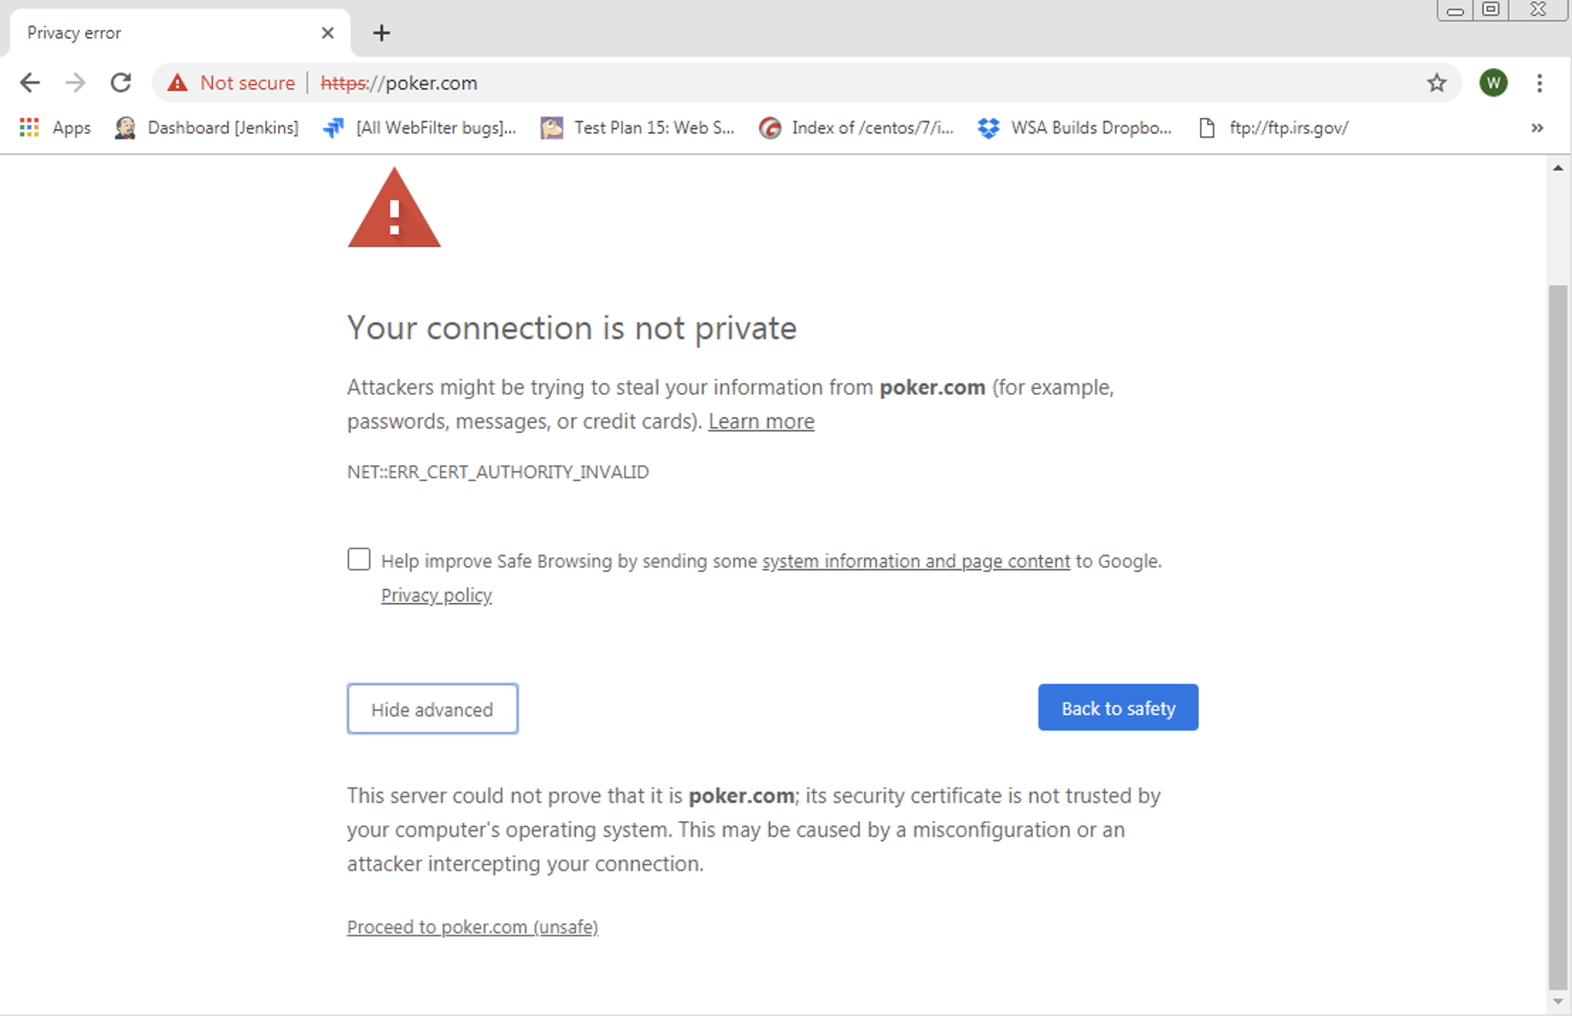Viewport: 1572px width, 1016px height.
Task: Reload the page with the refresh icon
Action: tap(121, 83)
